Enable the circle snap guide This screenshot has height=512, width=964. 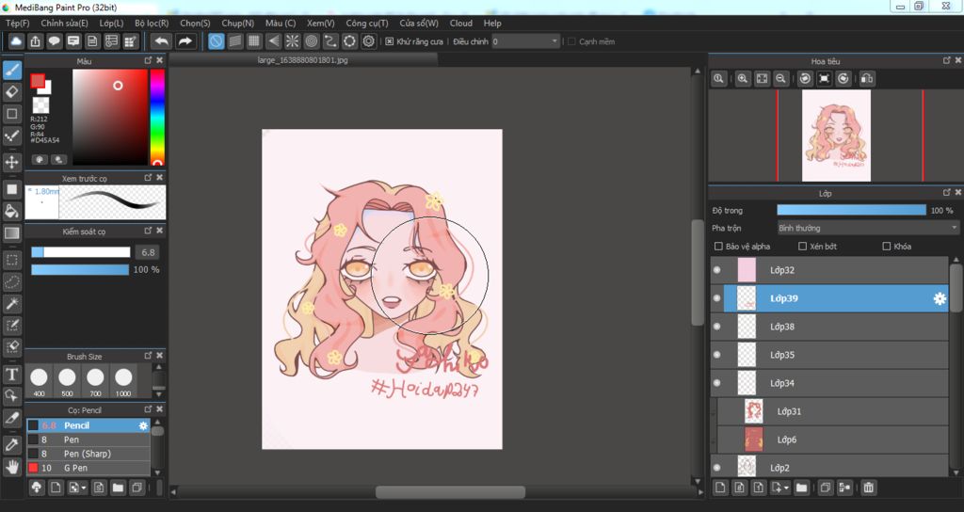click(x=311, y=41)
